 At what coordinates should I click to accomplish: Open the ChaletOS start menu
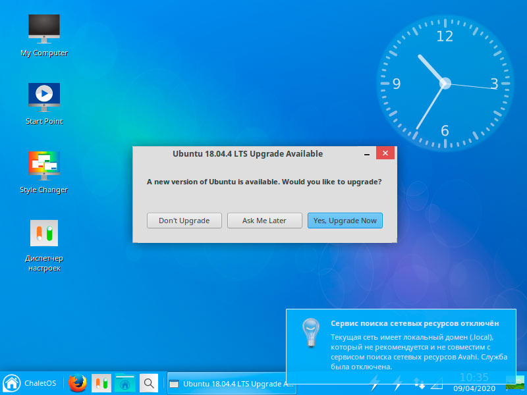pos(30,383)
